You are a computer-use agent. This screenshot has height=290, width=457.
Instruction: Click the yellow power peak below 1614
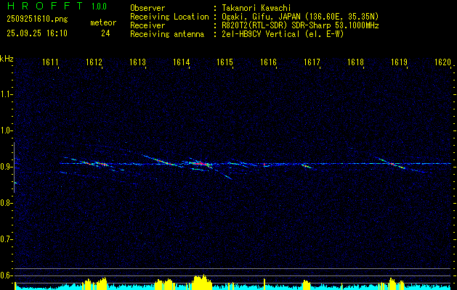point(201,282)
